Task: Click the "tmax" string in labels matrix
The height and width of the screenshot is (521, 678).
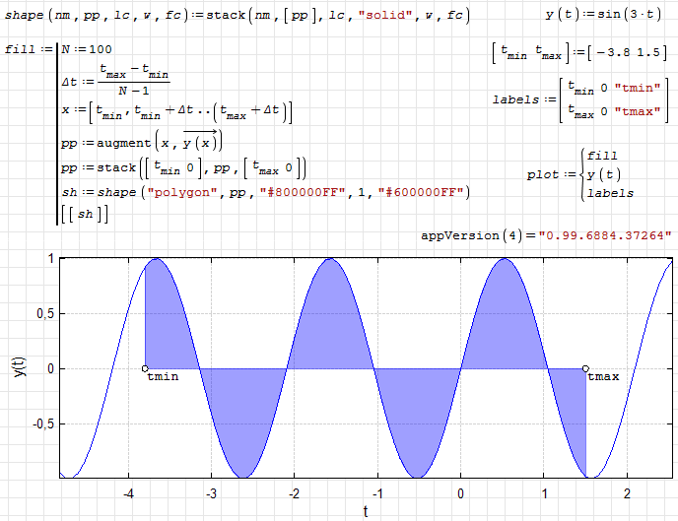Action: (x=636, y=112)
